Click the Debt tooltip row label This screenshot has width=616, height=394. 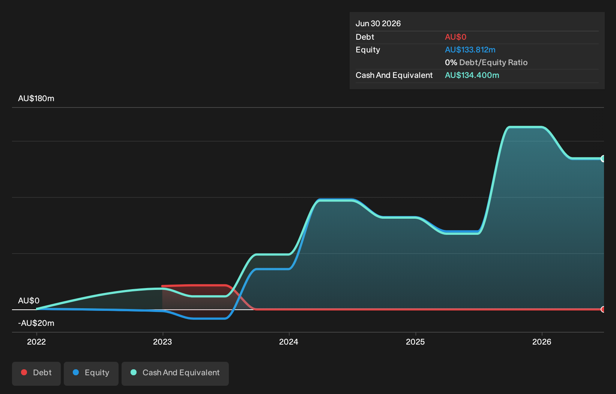[x=365, y=37]
